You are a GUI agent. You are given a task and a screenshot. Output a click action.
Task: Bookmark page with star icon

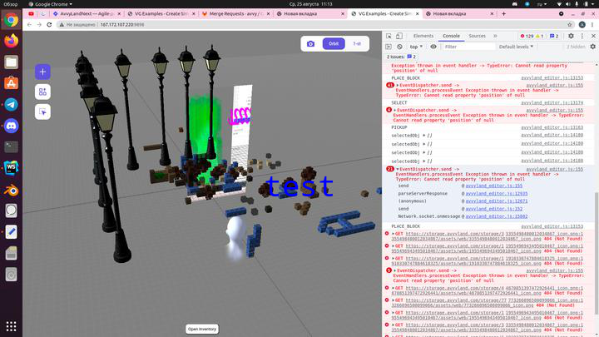570,24
